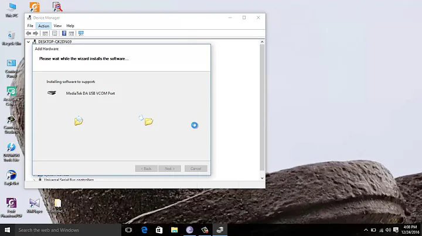Open the View menu
This screenshot has width=422, height=236.
pos(57,26)
